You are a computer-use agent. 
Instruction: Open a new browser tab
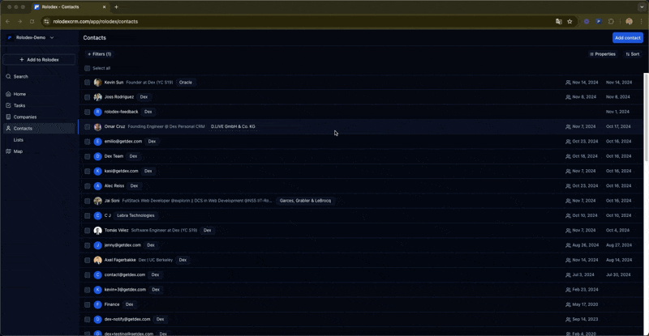pyautogui.click(x=116, y=7)
